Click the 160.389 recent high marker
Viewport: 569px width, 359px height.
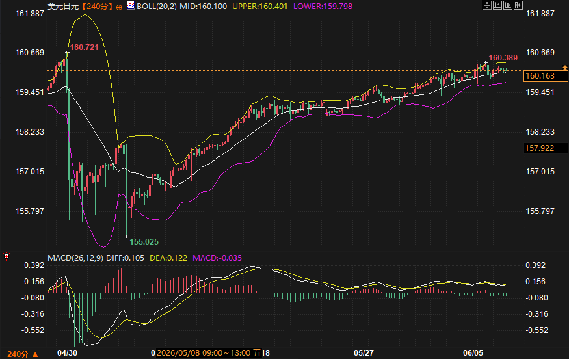pos(503,58)
